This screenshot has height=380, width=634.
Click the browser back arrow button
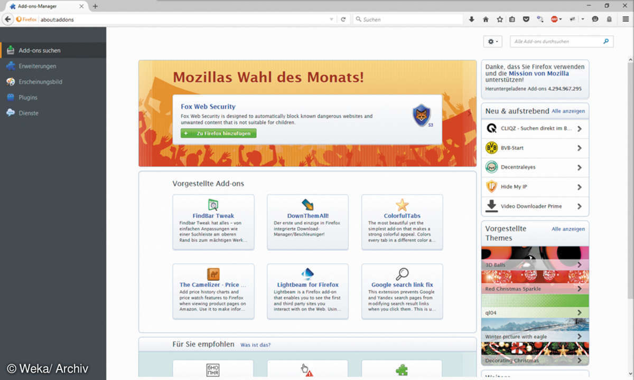7,19
